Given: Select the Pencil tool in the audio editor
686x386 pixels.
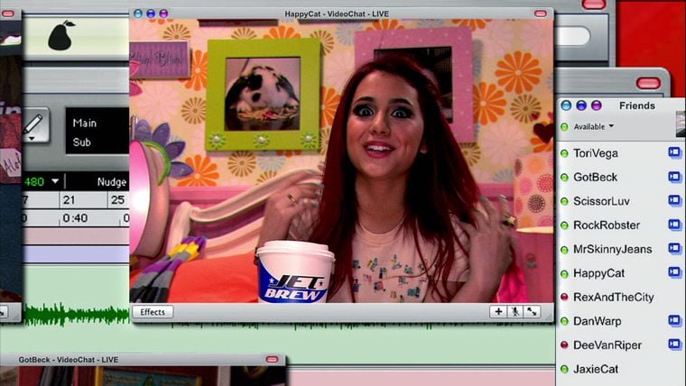Looking at the screenshot, I should (34, 126).
